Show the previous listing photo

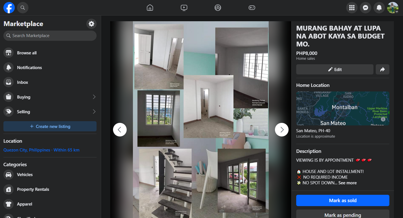pyautogui.click(x=120, y=130)
